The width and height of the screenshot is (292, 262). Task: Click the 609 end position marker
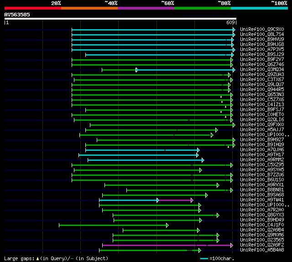(x=231, y=22)
